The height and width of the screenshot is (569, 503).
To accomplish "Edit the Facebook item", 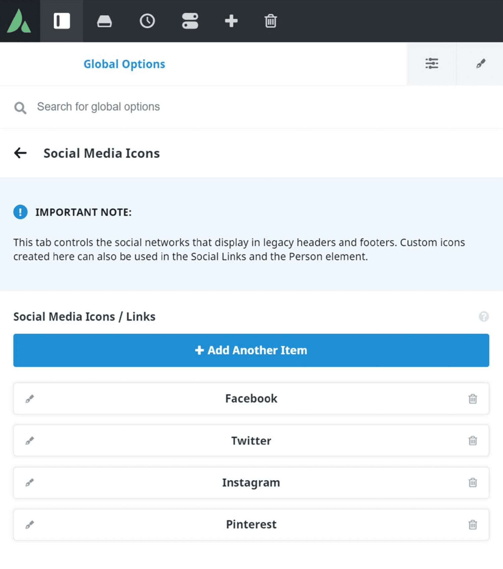I will (30, 399).
